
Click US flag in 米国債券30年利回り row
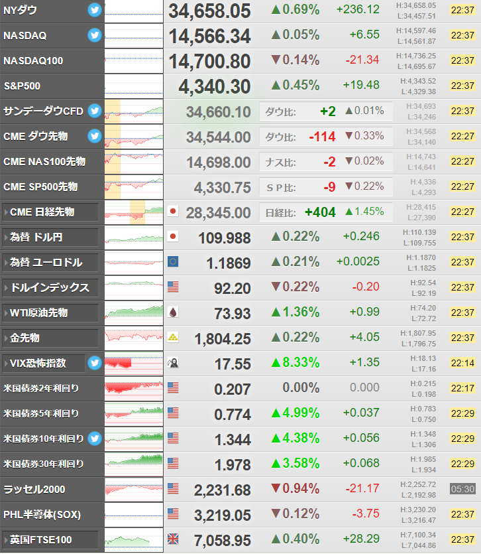pyautogui.click(x=173, y=463)
